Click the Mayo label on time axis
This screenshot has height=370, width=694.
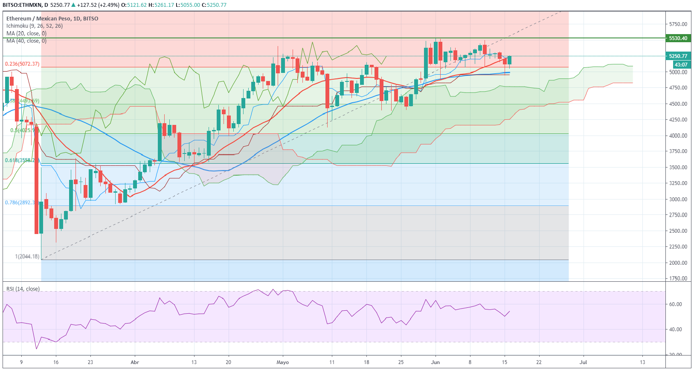[282, 362]
